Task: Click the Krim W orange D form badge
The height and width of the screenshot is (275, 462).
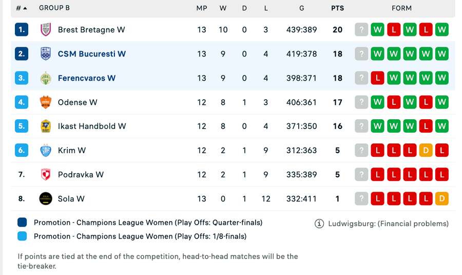Action: (x=426, y=151)
